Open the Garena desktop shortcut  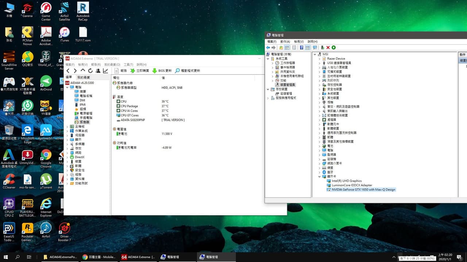(x=27, y=10)
